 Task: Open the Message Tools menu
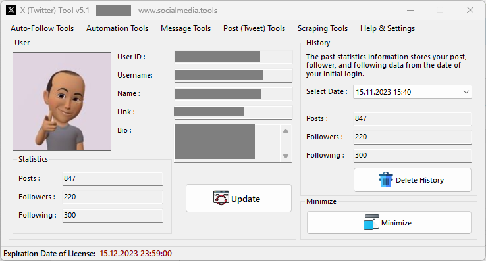point(186,28)
